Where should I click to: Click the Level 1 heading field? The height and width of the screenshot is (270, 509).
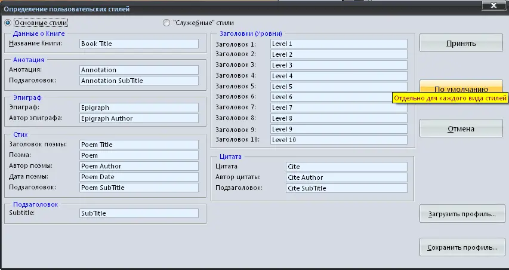pos(339,44)
